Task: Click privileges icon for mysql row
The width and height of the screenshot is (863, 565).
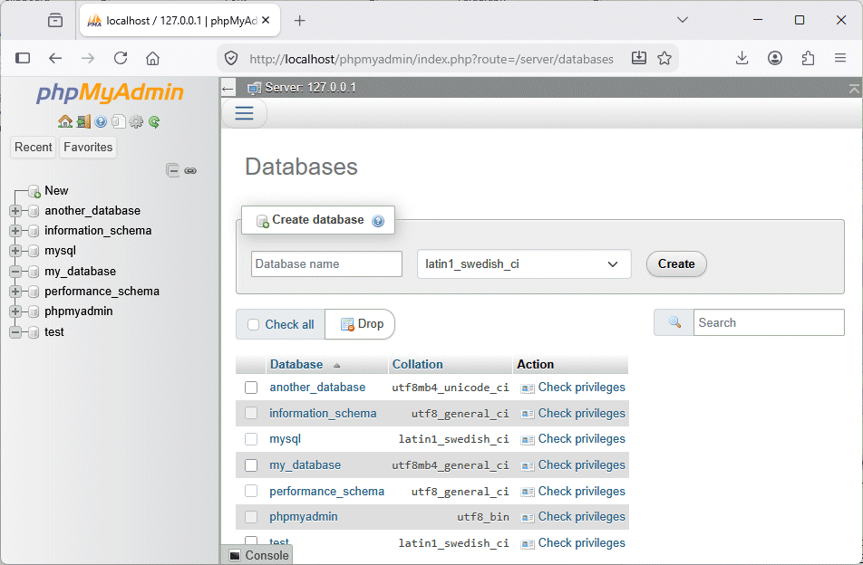Action: tap(528, 440)
